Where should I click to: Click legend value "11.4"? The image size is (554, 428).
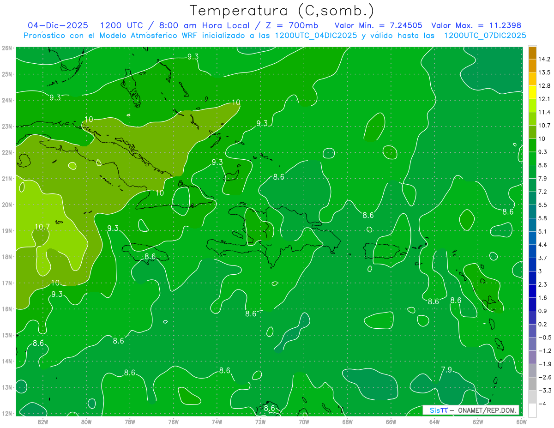point(545,112)
